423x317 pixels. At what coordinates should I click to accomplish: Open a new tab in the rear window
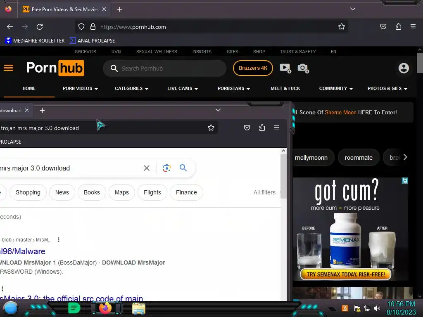[x=119, y=9]
